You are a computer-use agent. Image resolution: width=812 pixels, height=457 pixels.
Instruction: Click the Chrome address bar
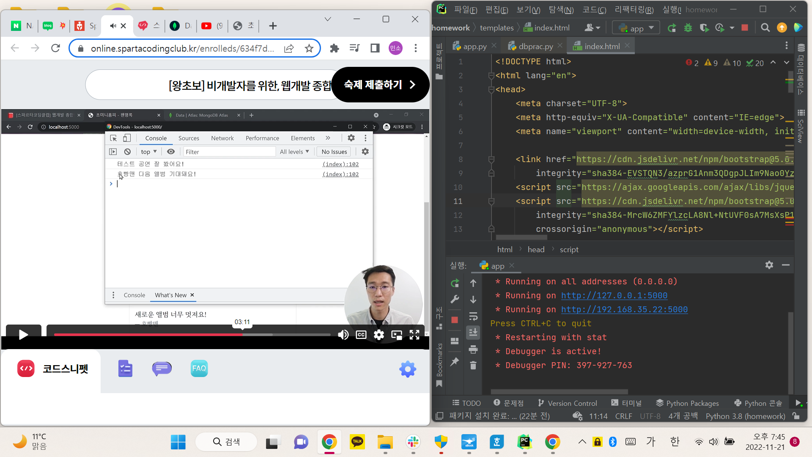pyautogui.click(x=182, y=48)
